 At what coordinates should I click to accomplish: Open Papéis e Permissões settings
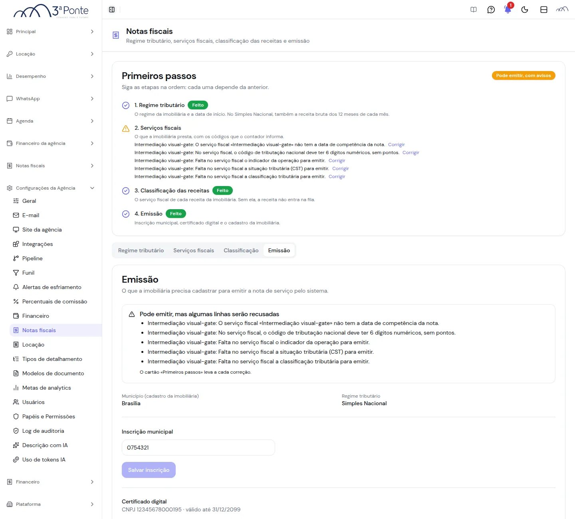pos(56,416)
